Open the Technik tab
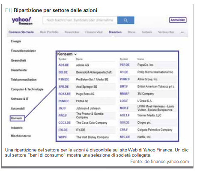 pyautogui.click(x=147, y=32)
